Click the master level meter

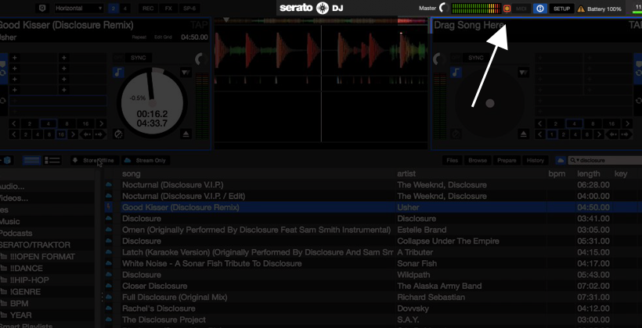476,8
